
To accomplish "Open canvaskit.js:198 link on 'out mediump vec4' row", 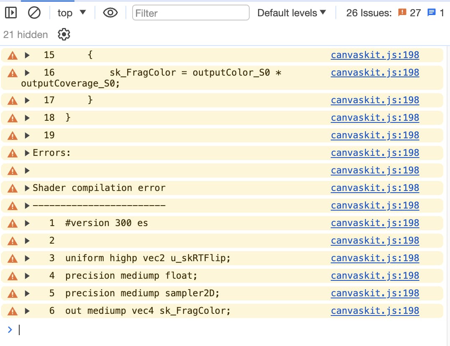I will click(x=375, y=310).
